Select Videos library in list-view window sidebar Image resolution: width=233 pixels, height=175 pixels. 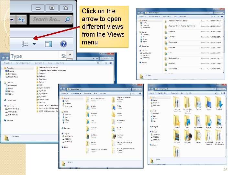coord(9,94)
